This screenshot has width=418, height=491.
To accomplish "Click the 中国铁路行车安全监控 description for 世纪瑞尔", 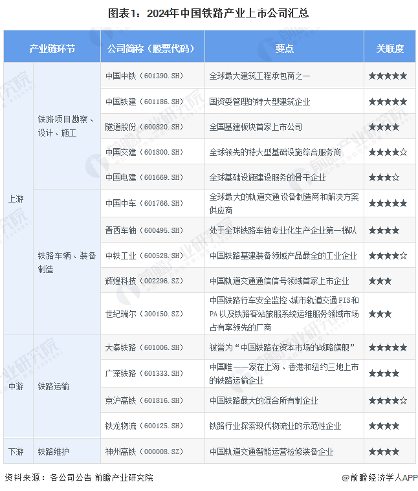I will click(284, 314).
